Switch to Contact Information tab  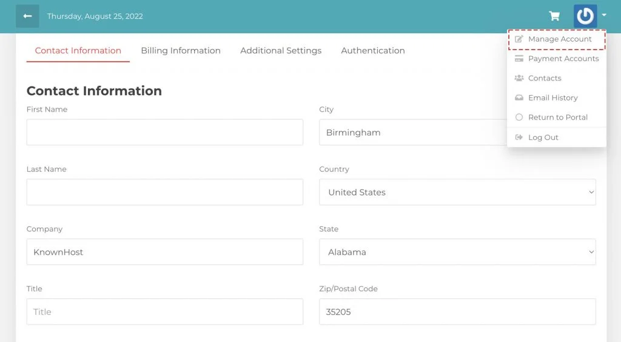coord(78,51)
